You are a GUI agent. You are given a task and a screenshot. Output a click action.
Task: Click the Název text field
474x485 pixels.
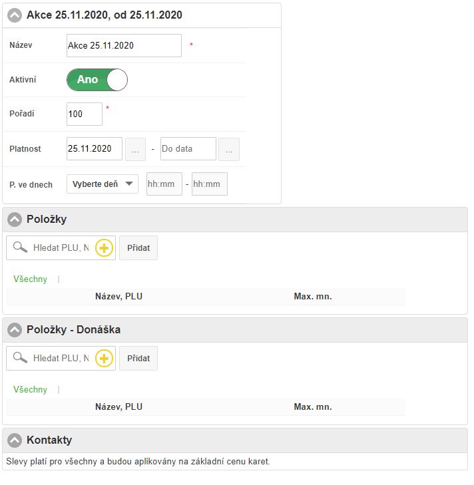click(124, 46)
